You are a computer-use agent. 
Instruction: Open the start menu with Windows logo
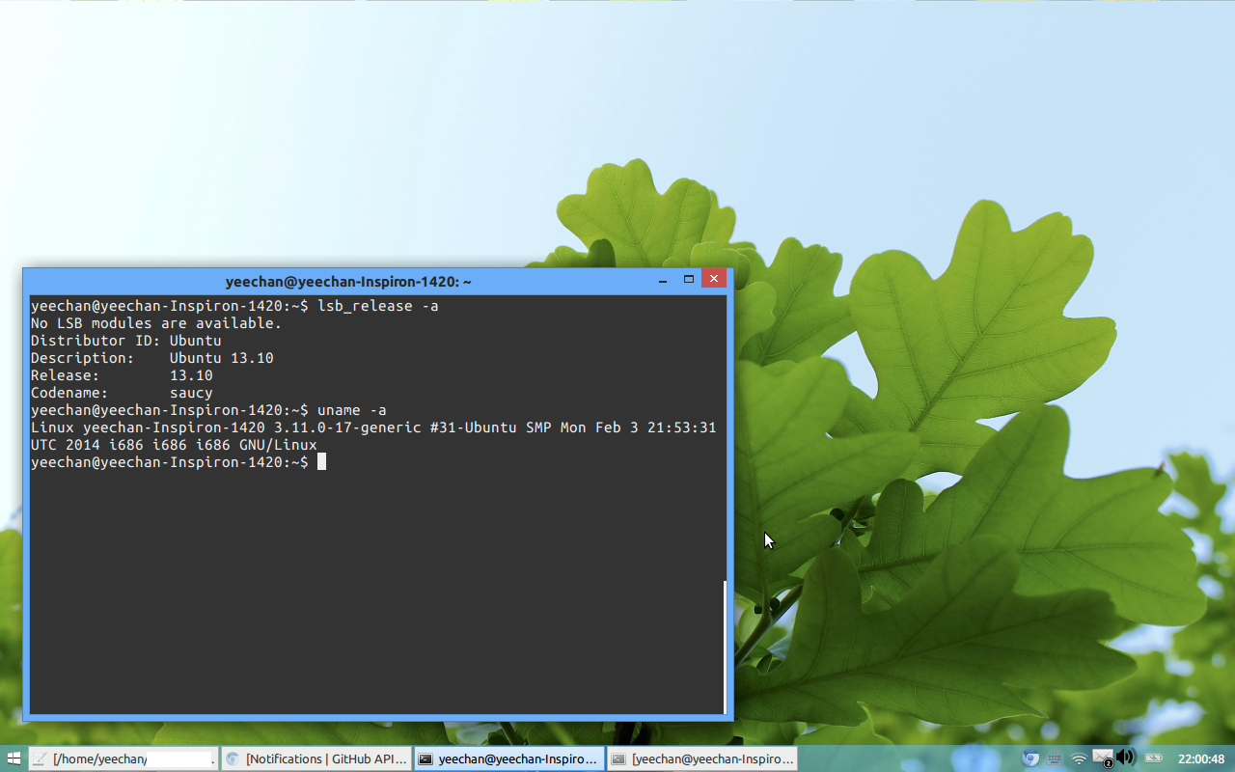(x=14, y=758)
